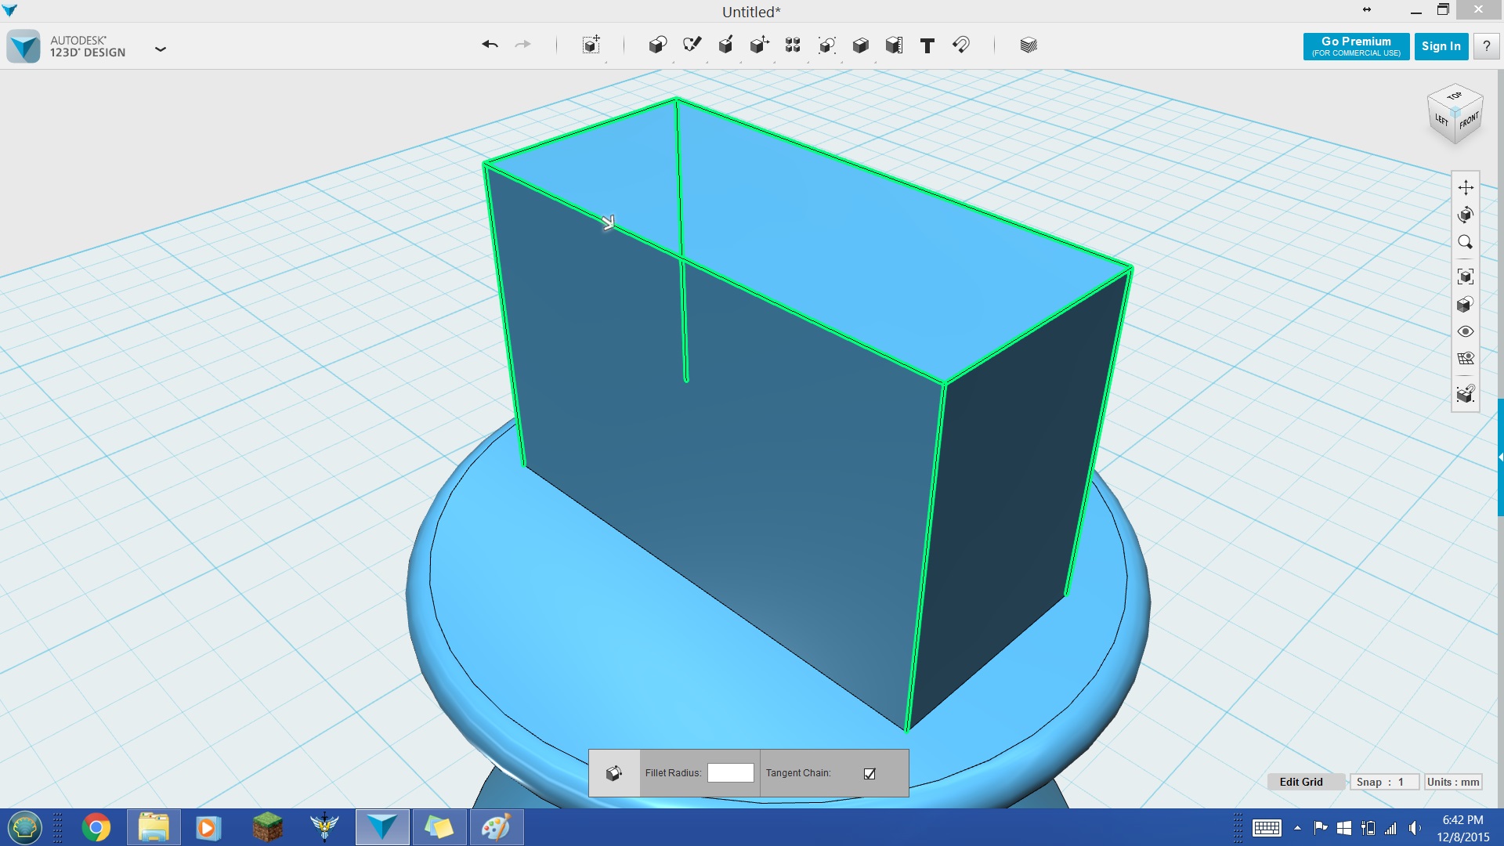1504x846 pixels.
Task: Click the Text tool
Action: pyautogui.click(x=927, y=45)
